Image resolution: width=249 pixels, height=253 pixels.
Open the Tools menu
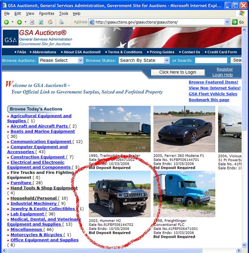pos(64,14)
